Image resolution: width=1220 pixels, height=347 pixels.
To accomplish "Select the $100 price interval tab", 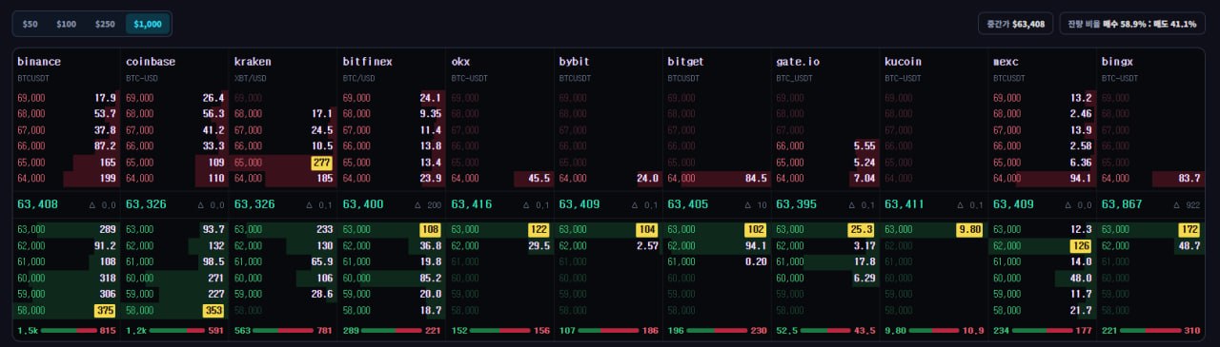I will point(67,24).
